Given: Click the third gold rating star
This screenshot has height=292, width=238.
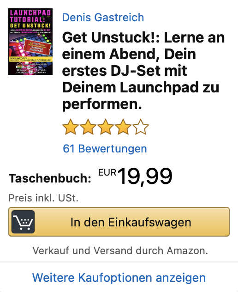Looking at the screenshot, I should [x=106, y=127].
